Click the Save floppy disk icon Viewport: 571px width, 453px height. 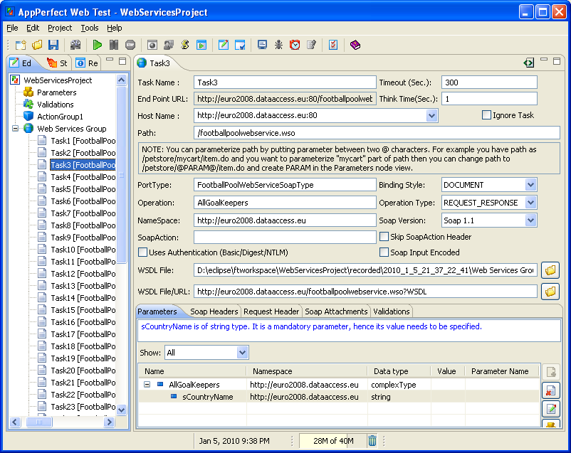[x=53, y=45]
